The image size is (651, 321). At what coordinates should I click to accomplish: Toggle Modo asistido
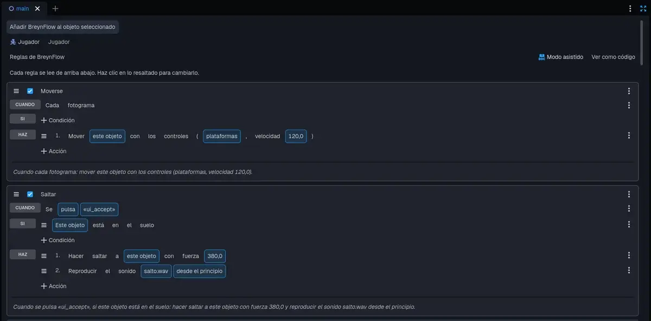pos(561,57)
